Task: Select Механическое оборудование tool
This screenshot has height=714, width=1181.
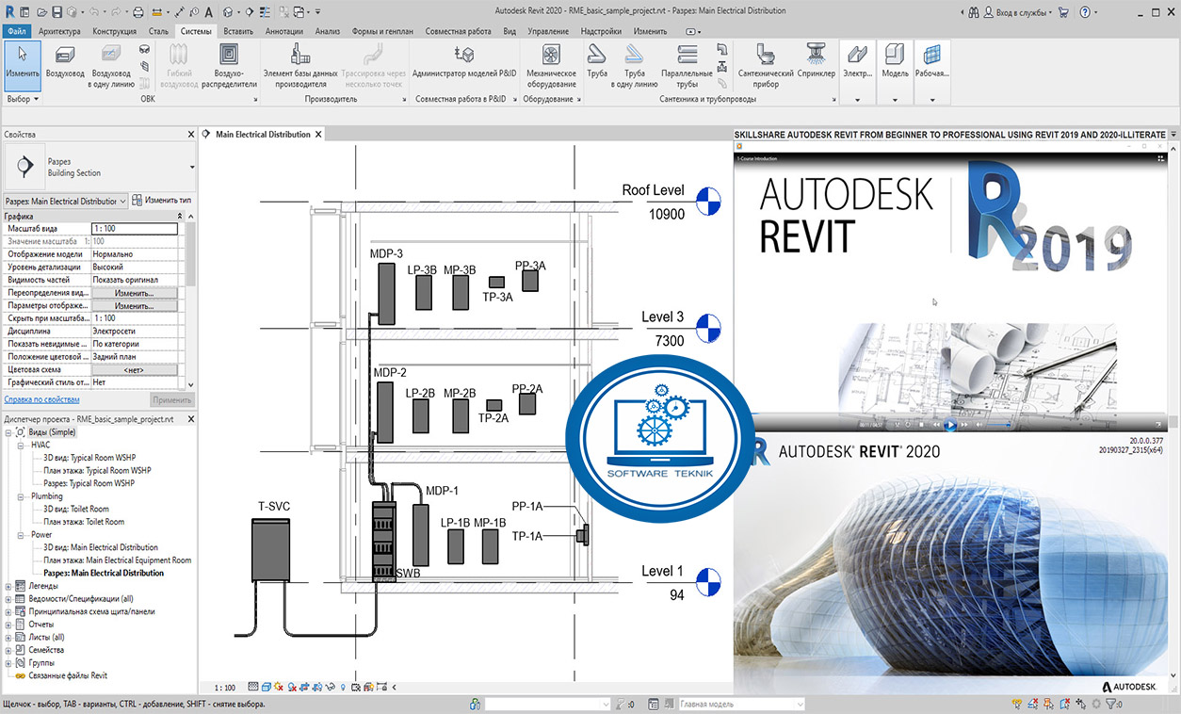Action: pyautogui.click(x=551, y=64)
